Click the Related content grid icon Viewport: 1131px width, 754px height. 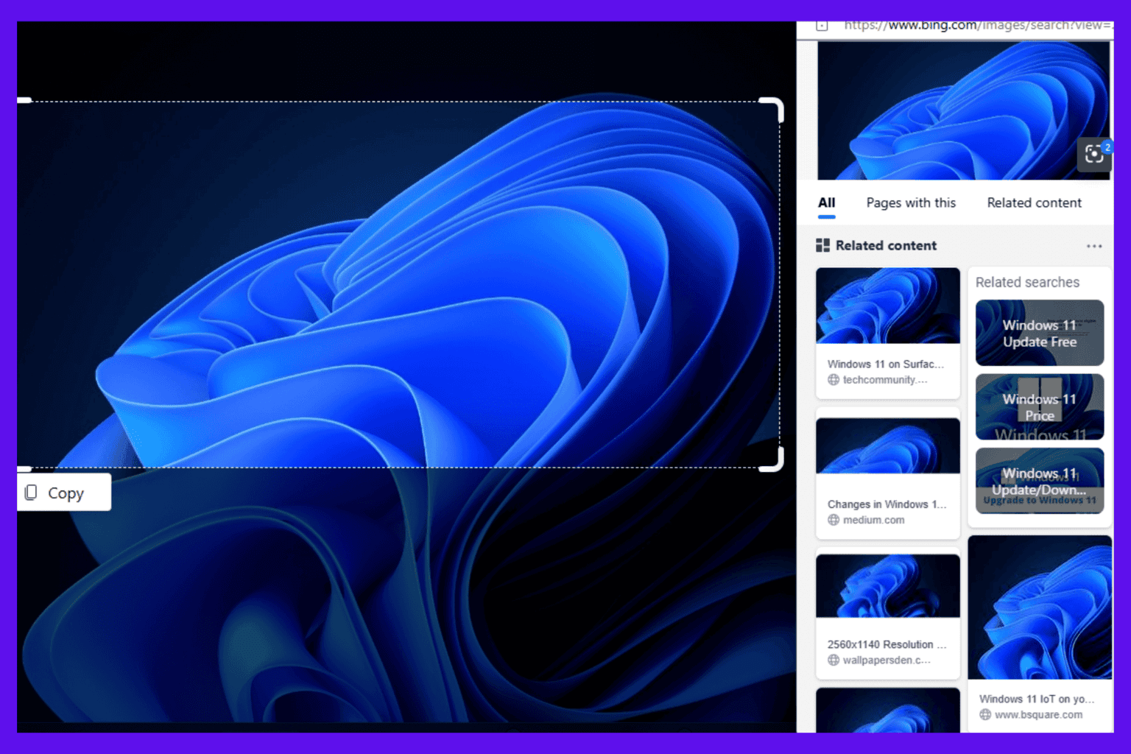(x=822, y=245)
